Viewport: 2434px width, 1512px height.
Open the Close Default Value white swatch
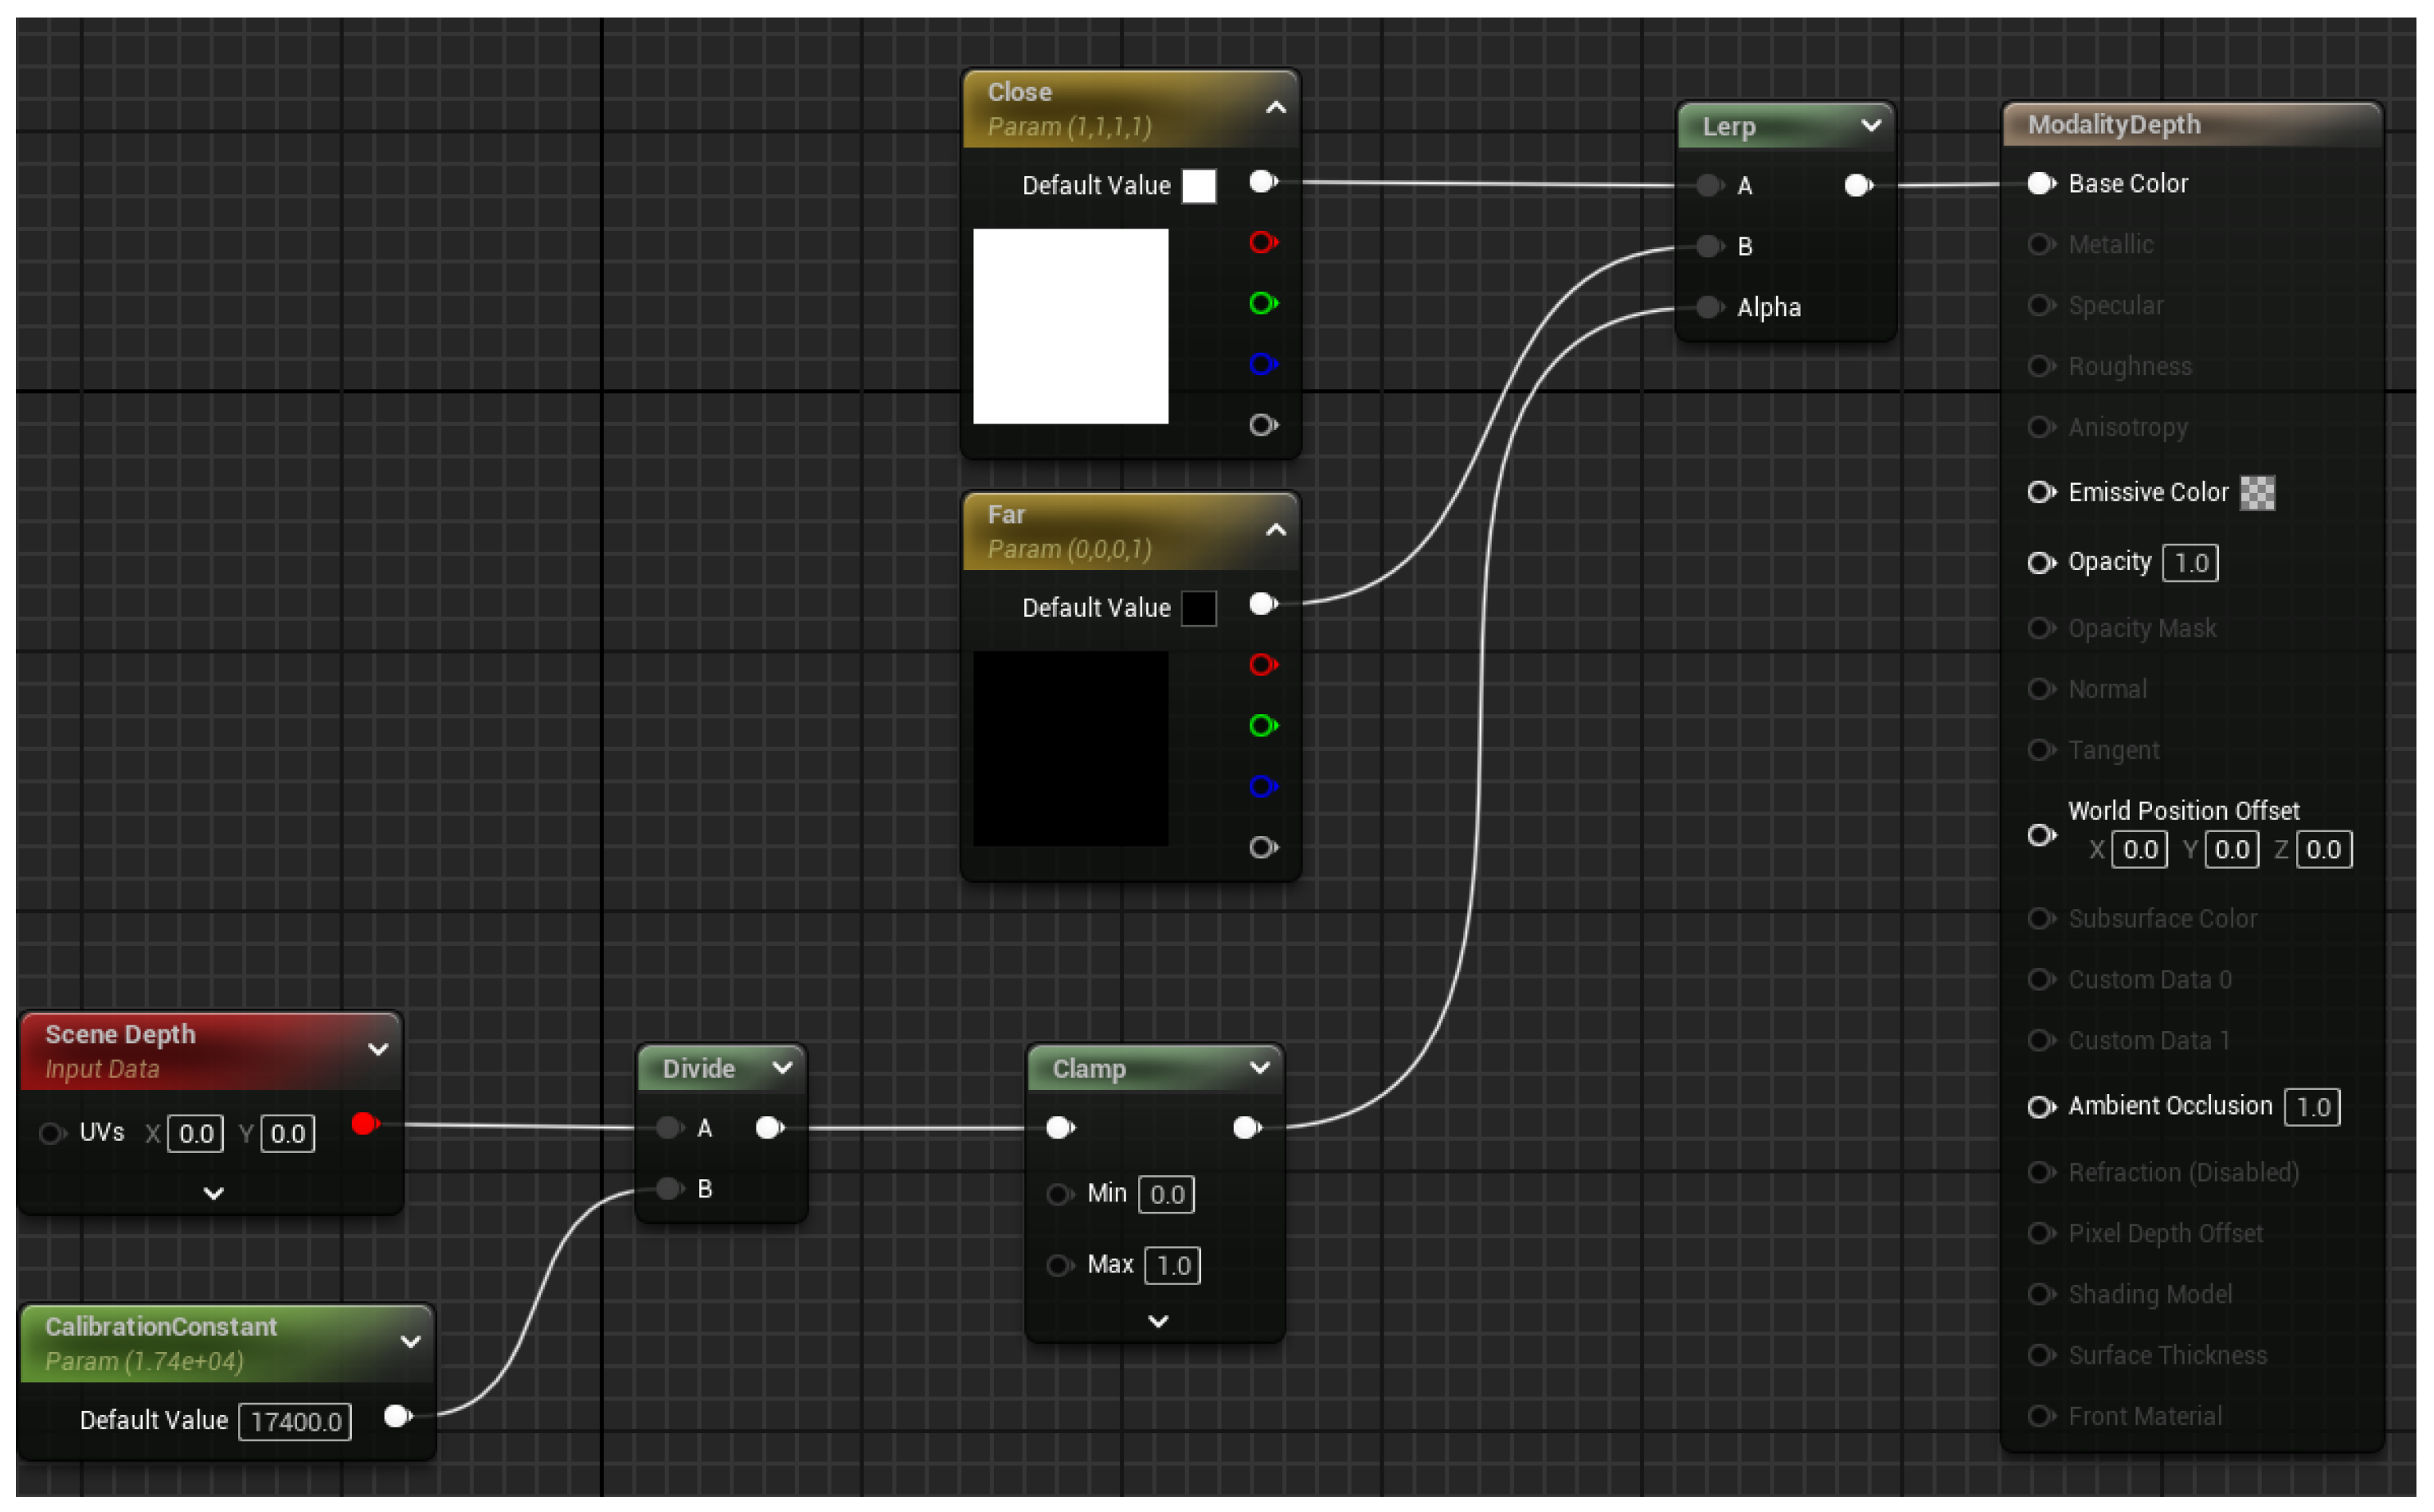pyautogui.click(x=1199, y=186)
